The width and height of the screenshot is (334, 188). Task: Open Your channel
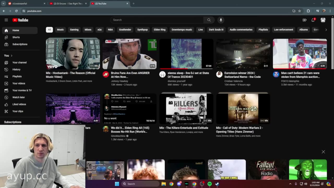coord(20,63)
